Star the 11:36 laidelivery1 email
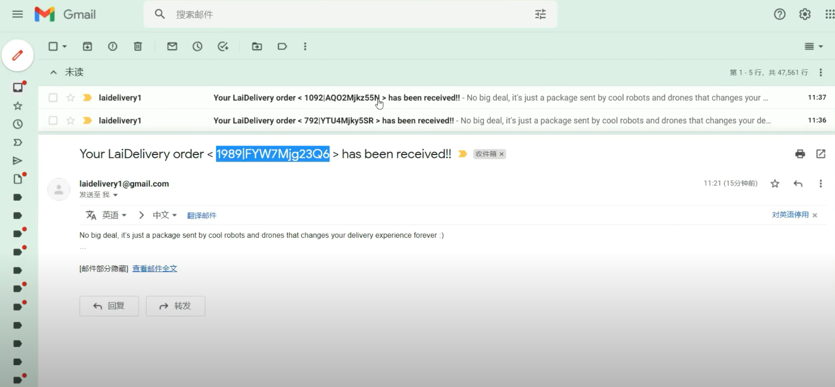 tap(71, 120)
